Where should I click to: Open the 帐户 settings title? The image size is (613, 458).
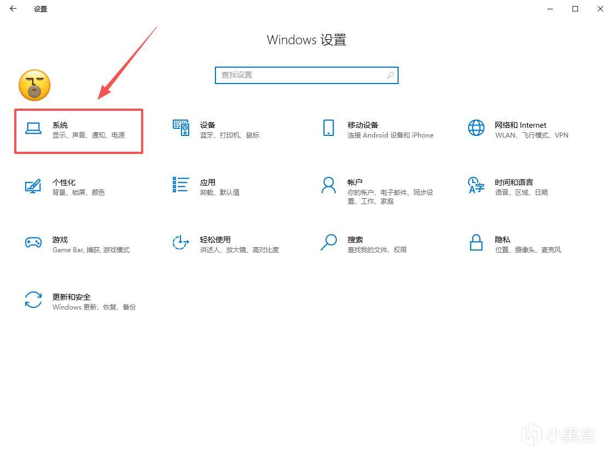tap(354, 182)
